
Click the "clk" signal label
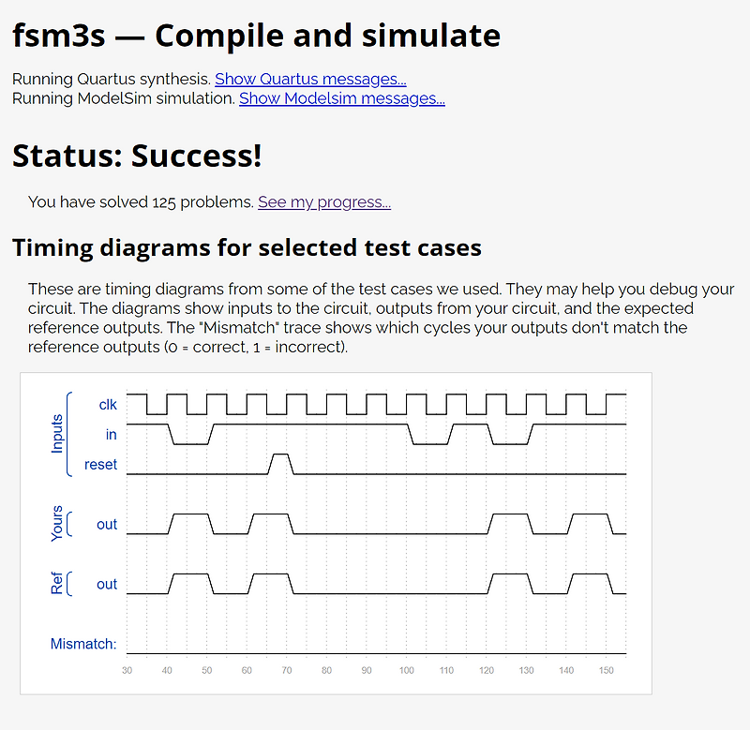click(x=108, y=404)
